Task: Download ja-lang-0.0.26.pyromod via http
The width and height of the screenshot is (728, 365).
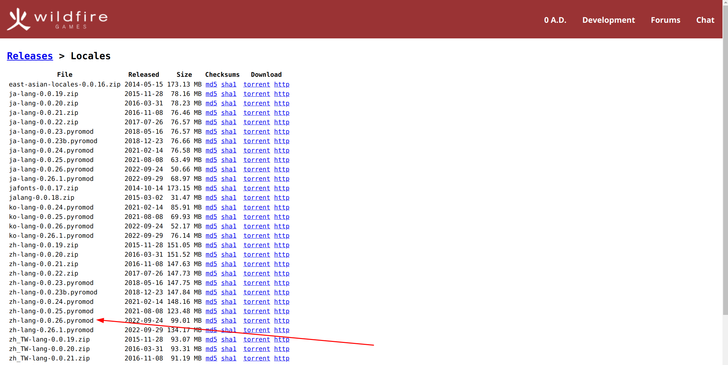Action: tap(282, 169)
